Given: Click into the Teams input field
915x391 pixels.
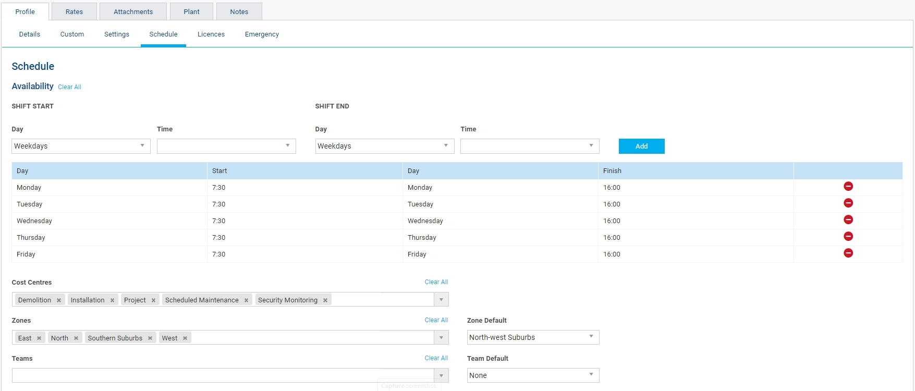Looking at the screenshot, I should click(223, 375).
